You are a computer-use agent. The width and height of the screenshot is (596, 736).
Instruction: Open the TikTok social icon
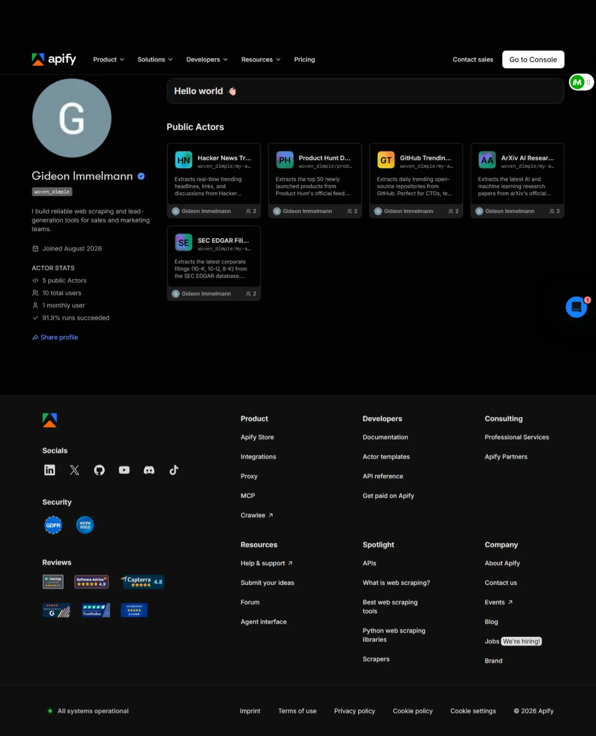click(174, 470)
